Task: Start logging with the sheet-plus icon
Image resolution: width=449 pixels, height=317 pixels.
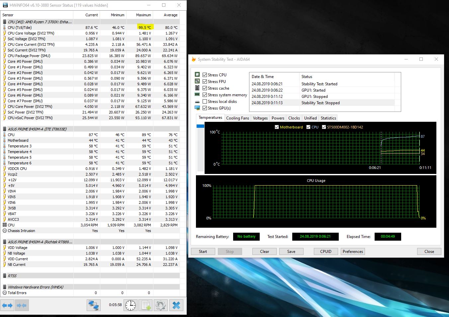Action: [x=145, y=305]
